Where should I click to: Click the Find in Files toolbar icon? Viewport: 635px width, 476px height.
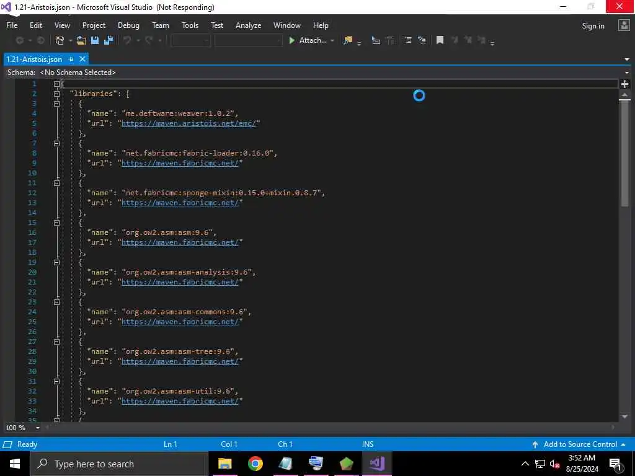point(347,40)
